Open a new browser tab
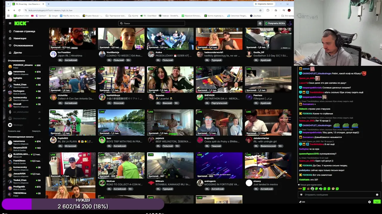 tap(49, 4)
